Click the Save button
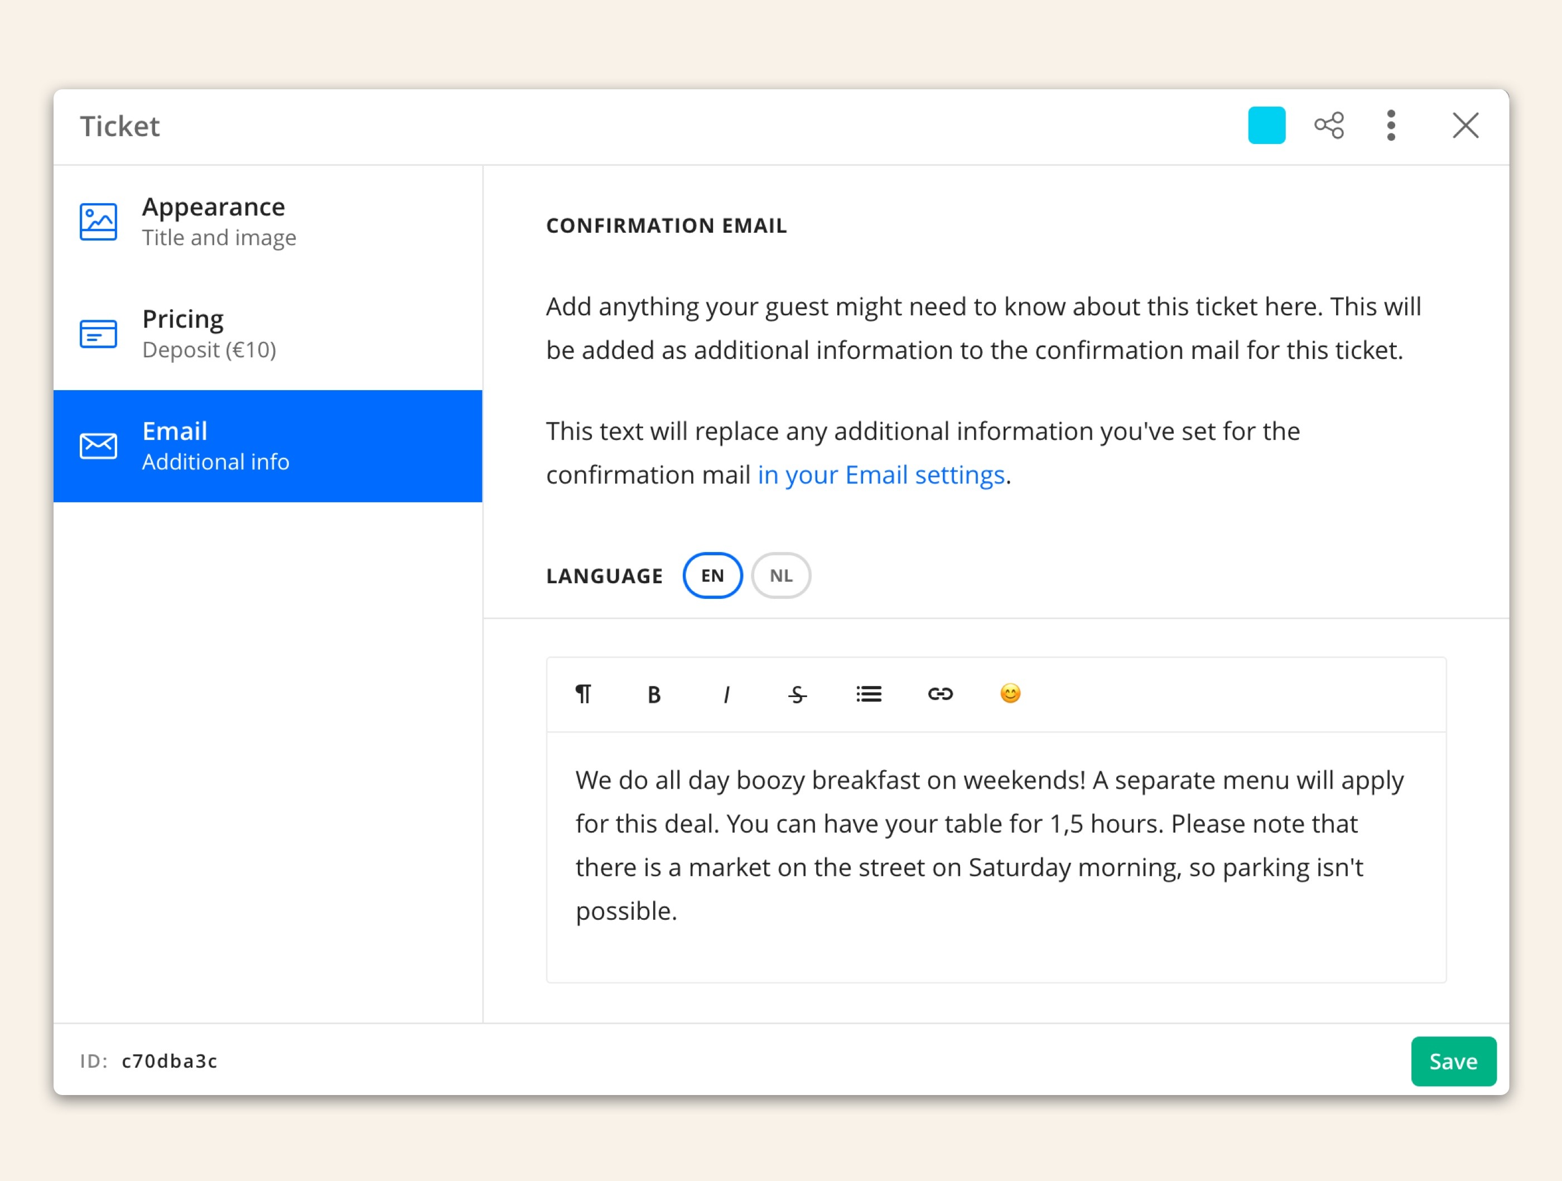The image size is (1562, 1181). (1453, 1061)
